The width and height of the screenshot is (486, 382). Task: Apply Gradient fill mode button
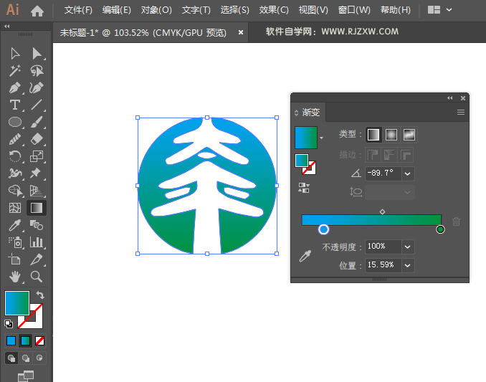pos(25,341)
